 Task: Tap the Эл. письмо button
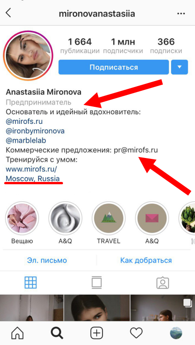coord(47,261)
